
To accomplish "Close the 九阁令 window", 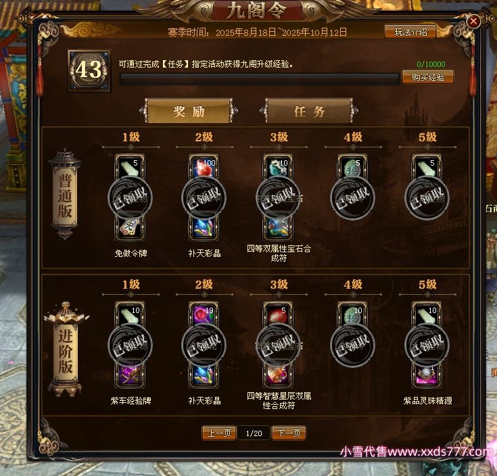I will (473, 21).
